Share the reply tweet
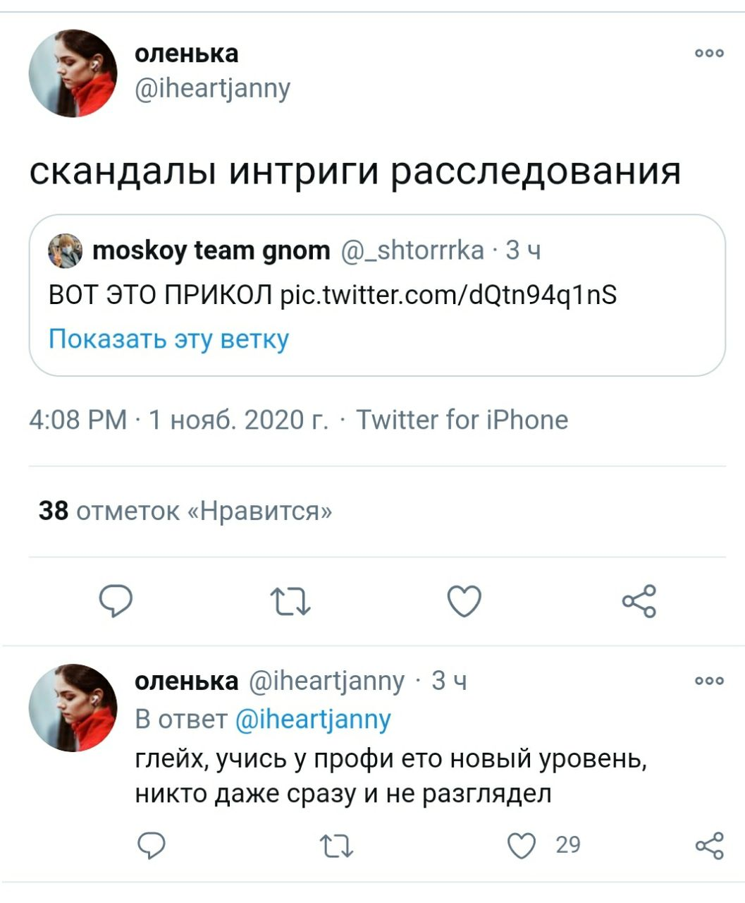 (x=709, y=845)
